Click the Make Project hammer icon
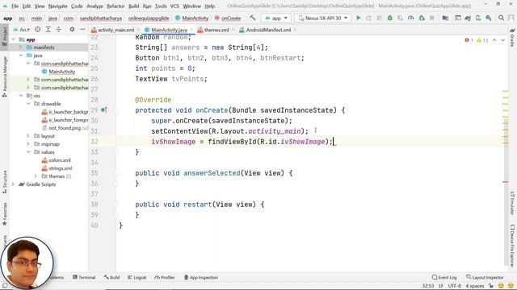This screenshot has width=517, height=290. click(253, 18)
